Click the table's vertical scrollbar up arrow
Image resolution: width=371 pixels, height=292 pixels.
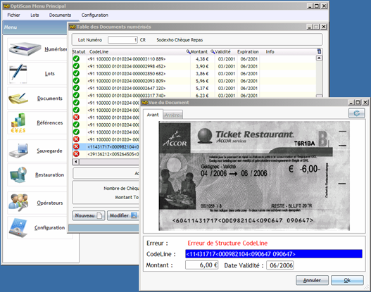point(319,58)
